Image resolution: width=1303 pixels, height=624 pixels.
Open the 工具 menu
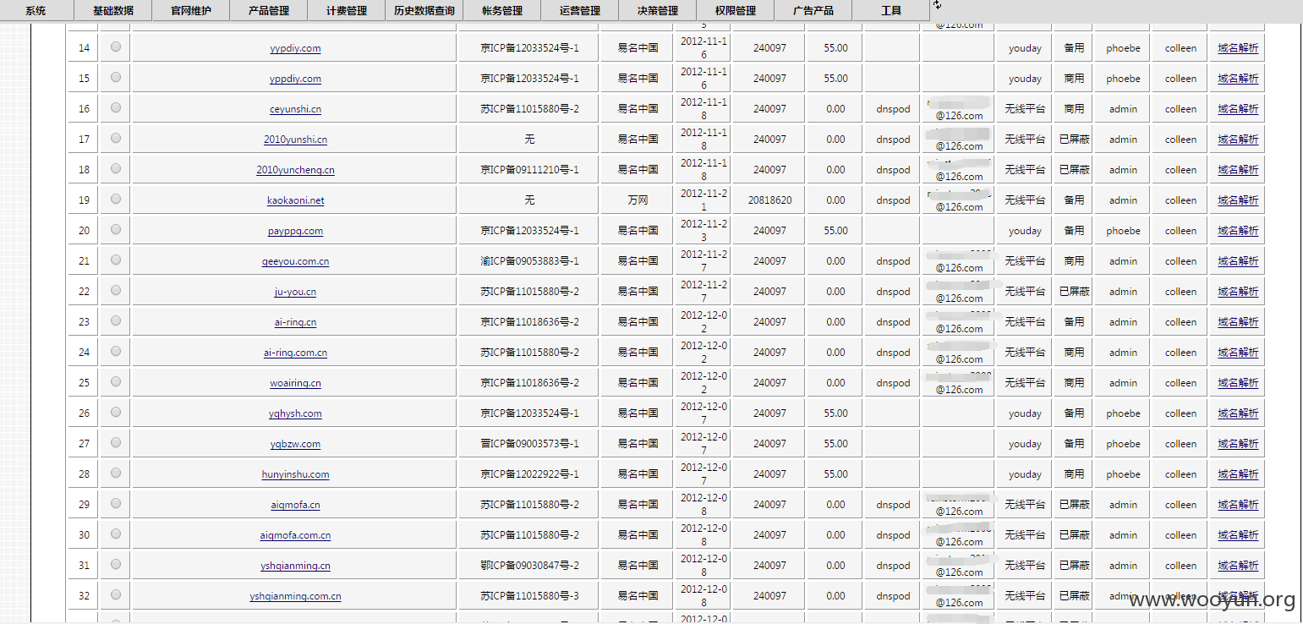(x=891, y=10)
